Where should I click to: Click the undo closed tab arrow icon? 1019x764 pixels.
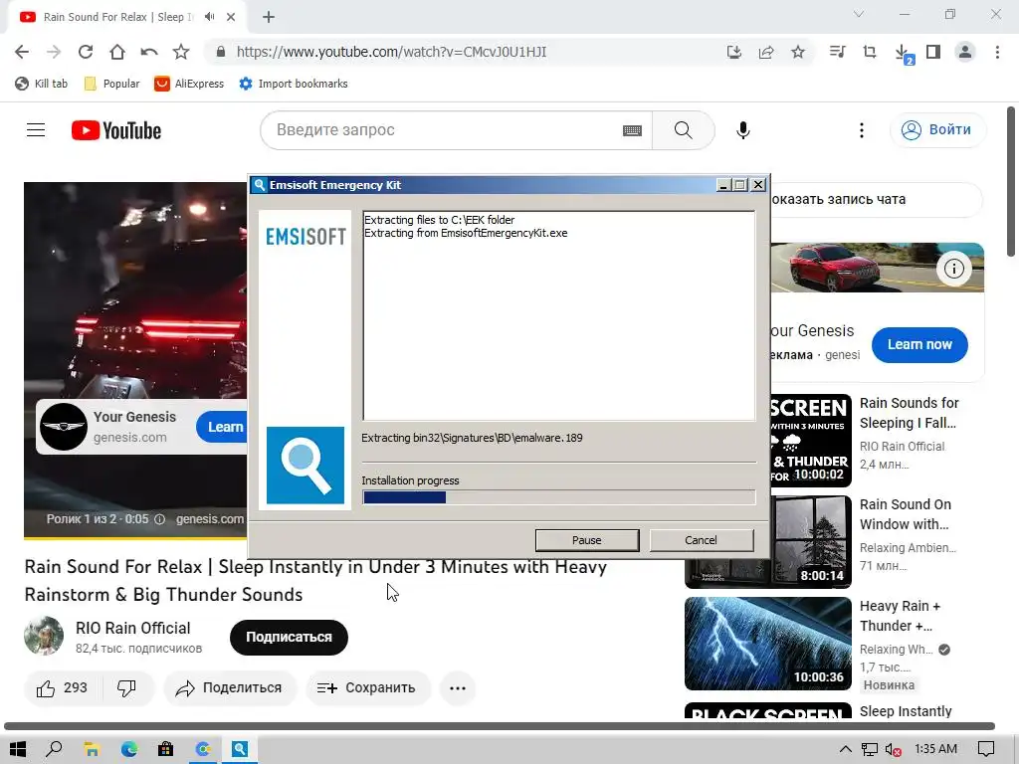click(149, 52)
